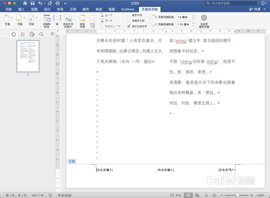Click the right footer placeholder [在此处键入]
The image size is (270, 198).
click(x=227, y=170)
